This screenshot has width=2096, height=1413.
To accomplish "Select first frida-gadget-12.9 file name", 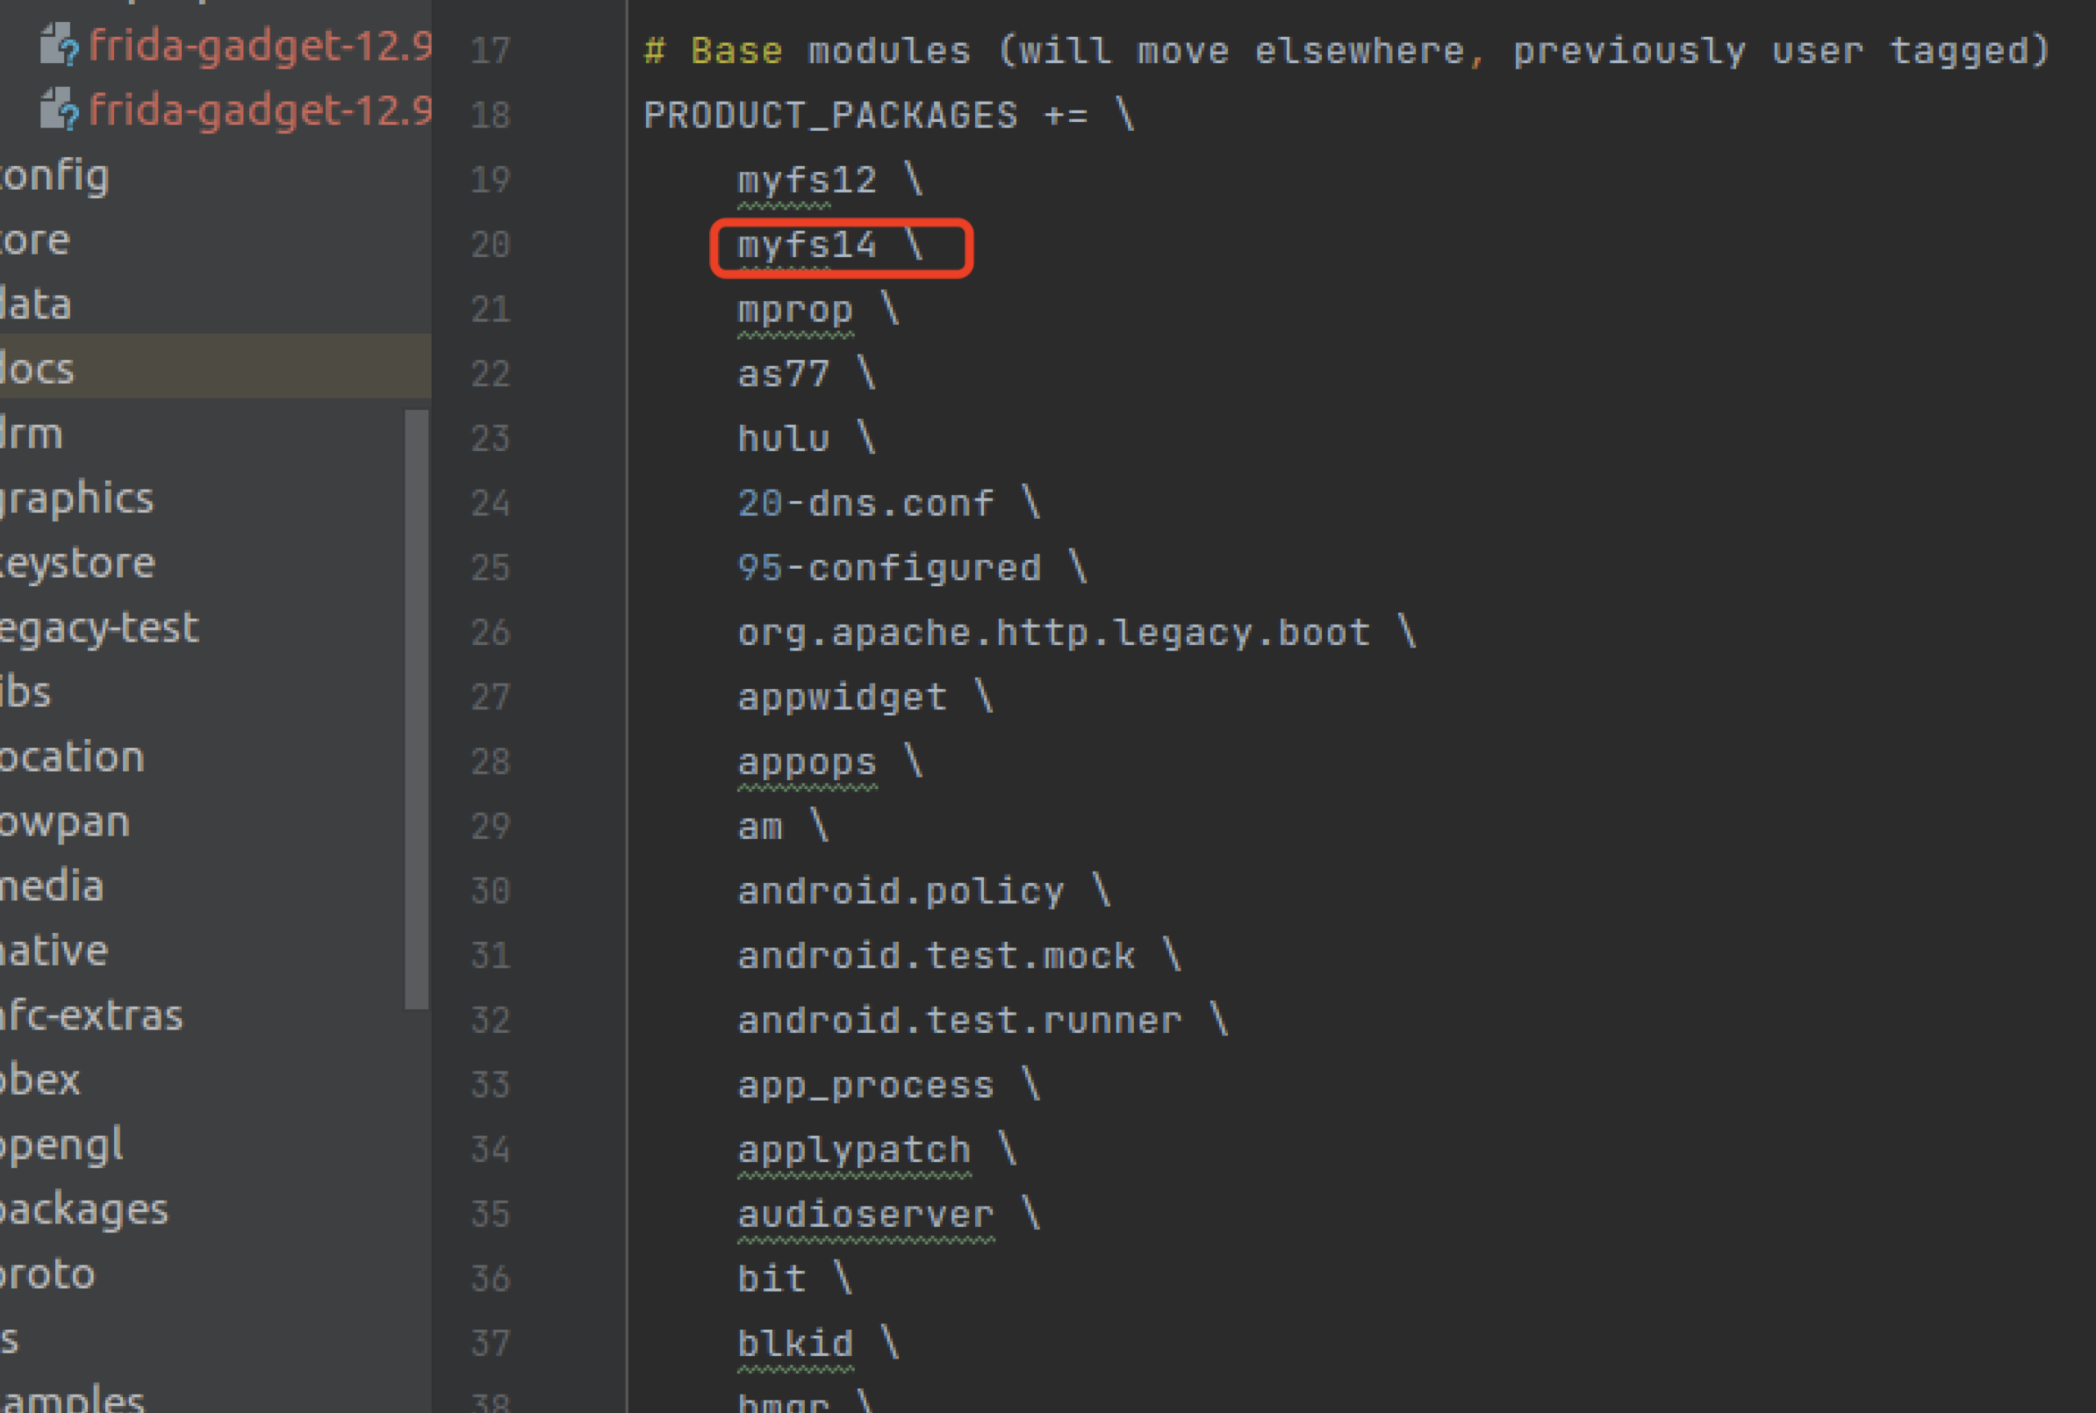I will point(260,45).
